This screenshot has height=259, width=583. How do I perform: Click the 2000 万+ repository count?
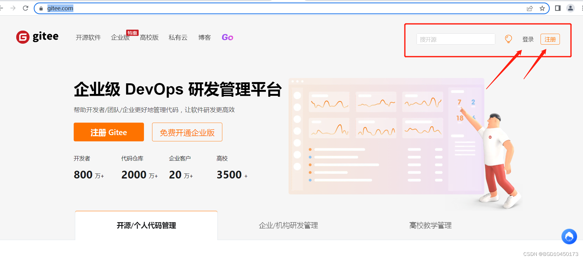[140, 175]
